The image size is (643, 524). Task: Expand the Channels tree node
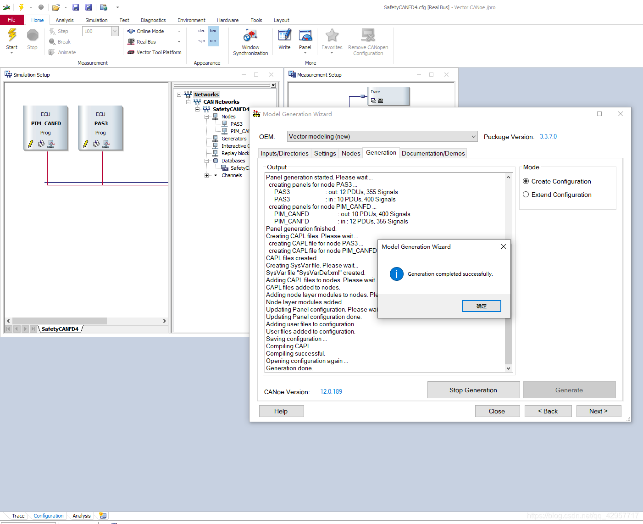coord(206,175)
